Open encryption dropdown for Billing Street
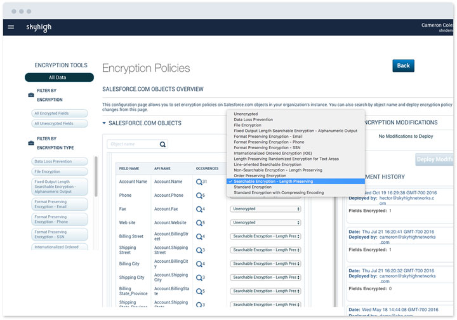Screen dimensions: 457x320 coord(265,236)
